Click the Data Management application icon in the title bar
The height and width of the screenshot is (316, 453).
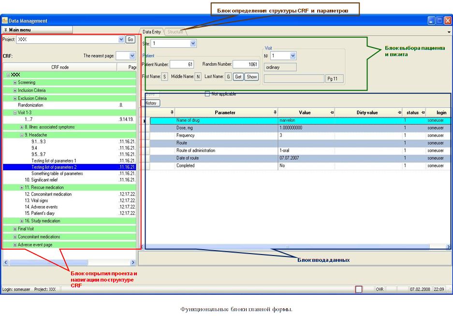[6, 20]
